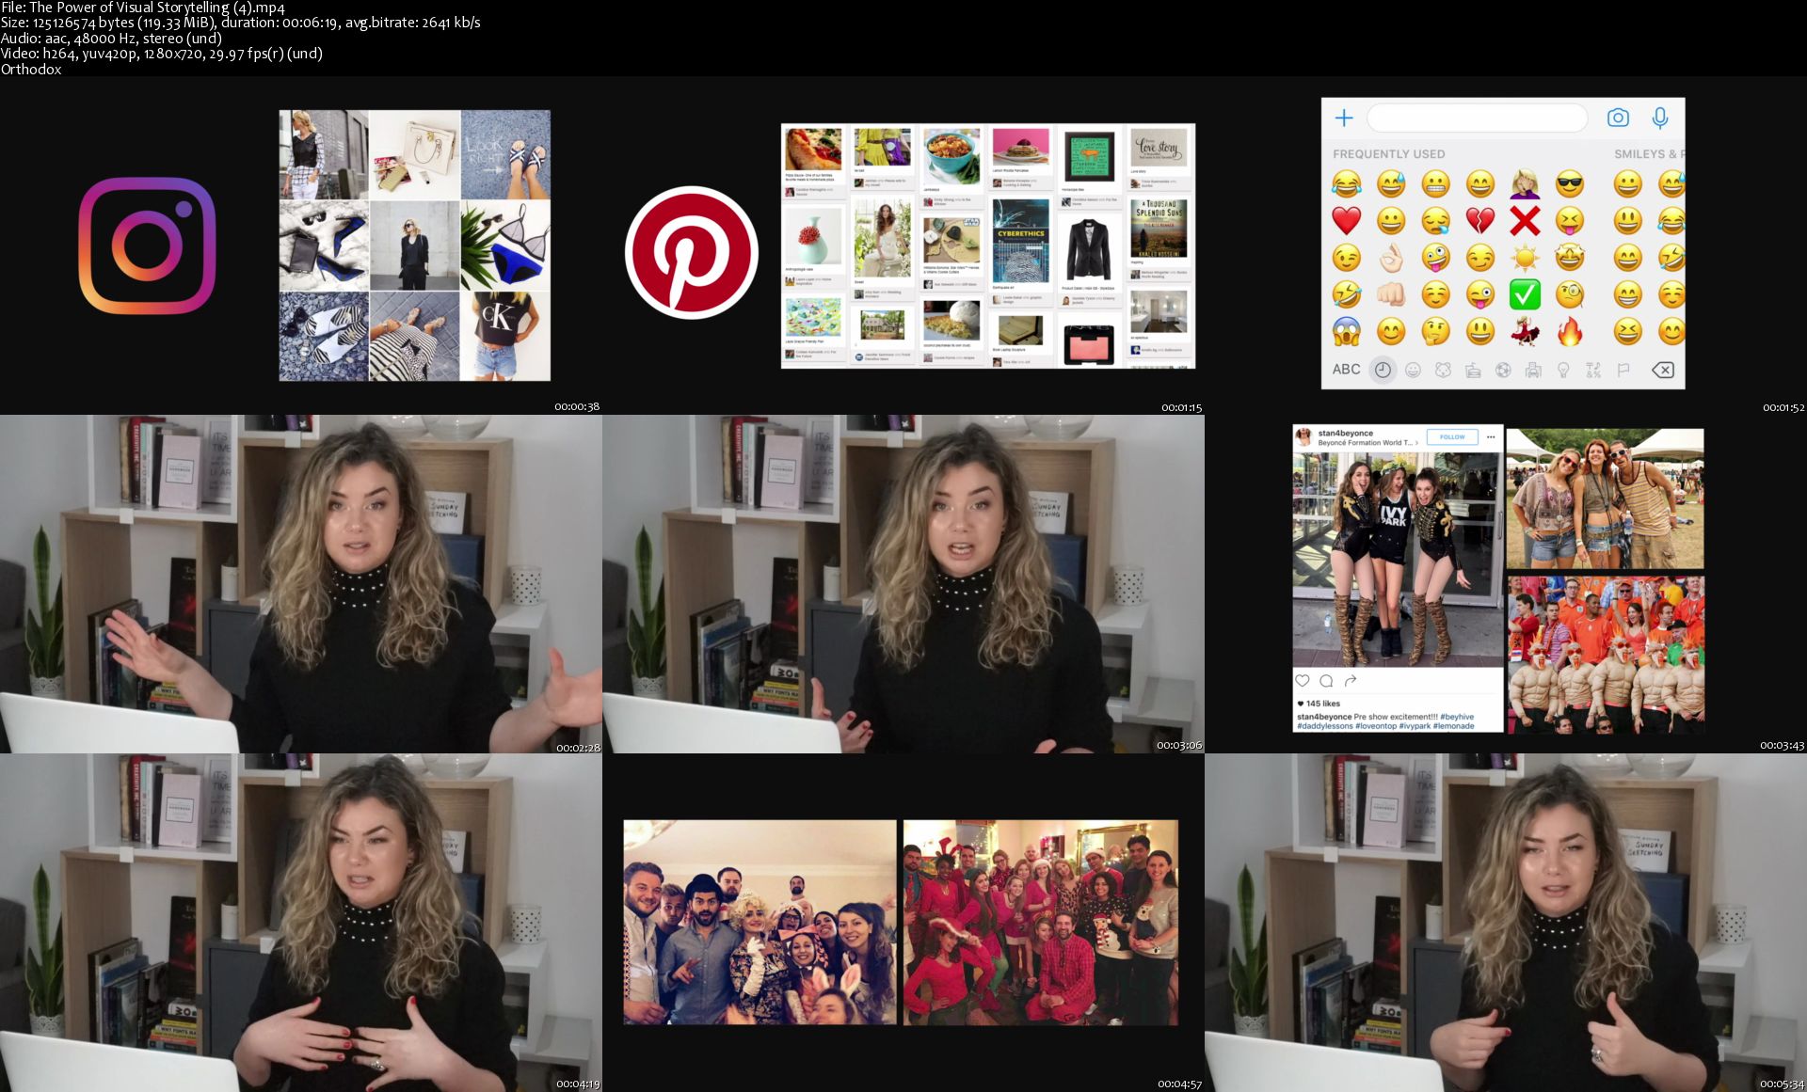This screenshot has height=1092, width=1807.
Task: Select the fist bump emoji
Action: click(1391, 294)
